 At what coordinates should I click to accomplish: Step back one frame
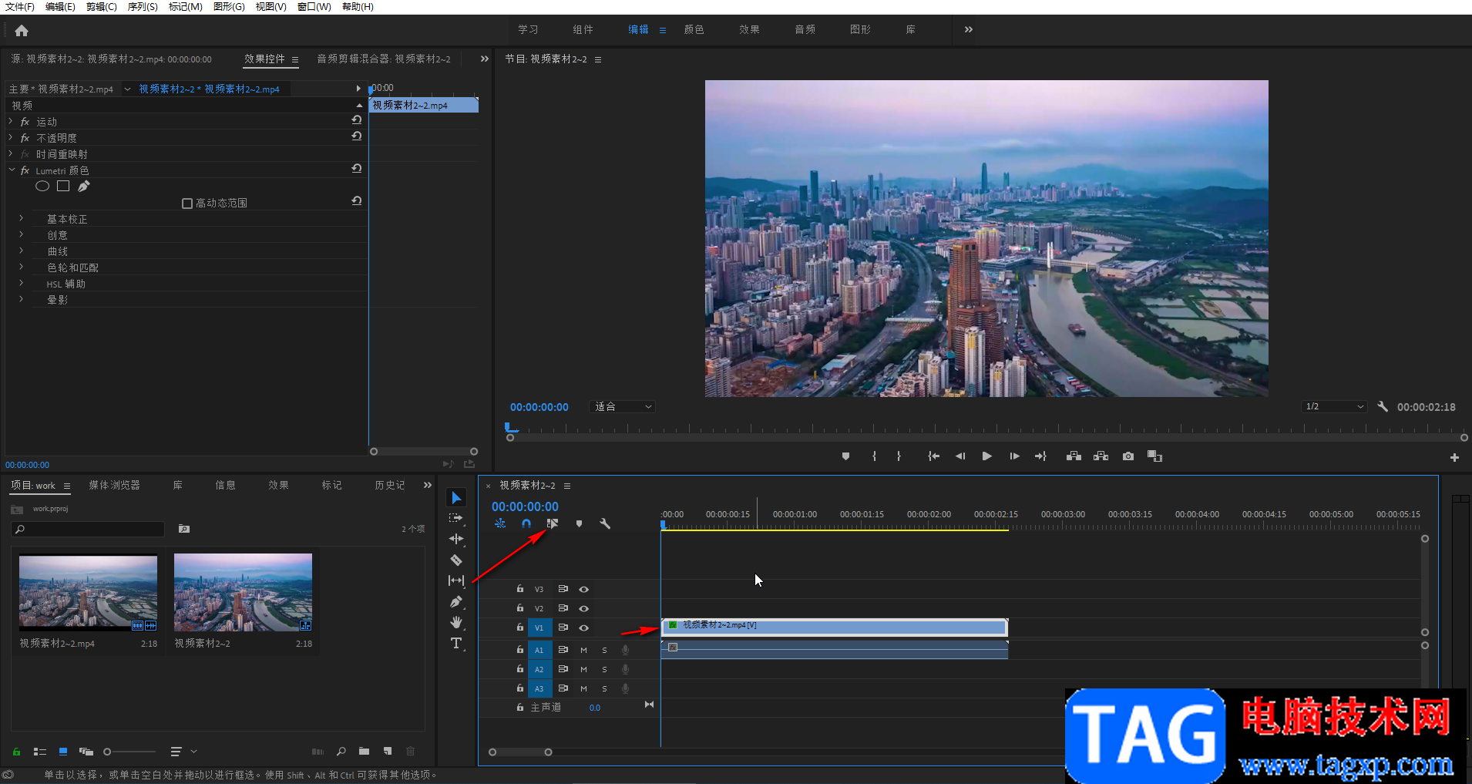click(959, 456)
